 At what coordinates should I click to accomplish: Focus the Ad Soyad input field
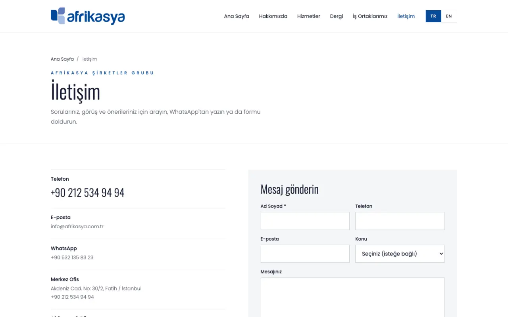pos(305,221)
